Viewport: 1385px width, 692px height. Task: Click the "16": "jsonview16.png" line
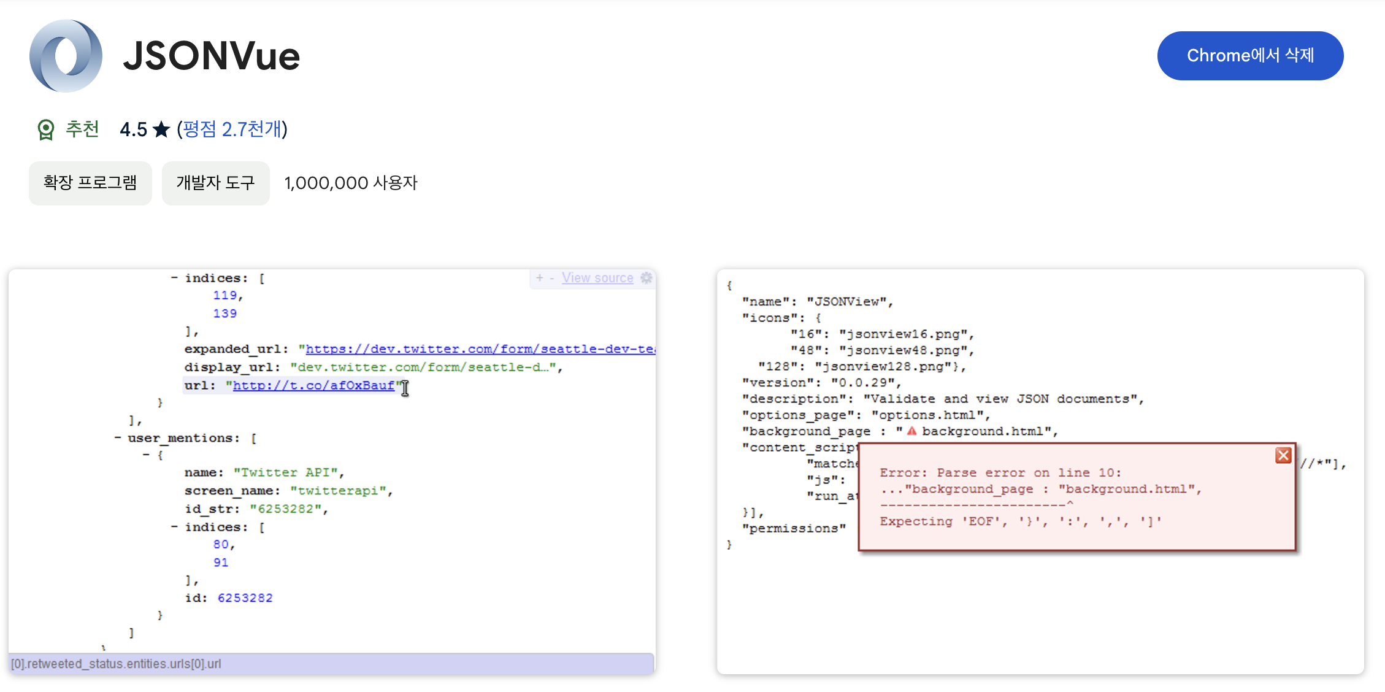(882, 334)
